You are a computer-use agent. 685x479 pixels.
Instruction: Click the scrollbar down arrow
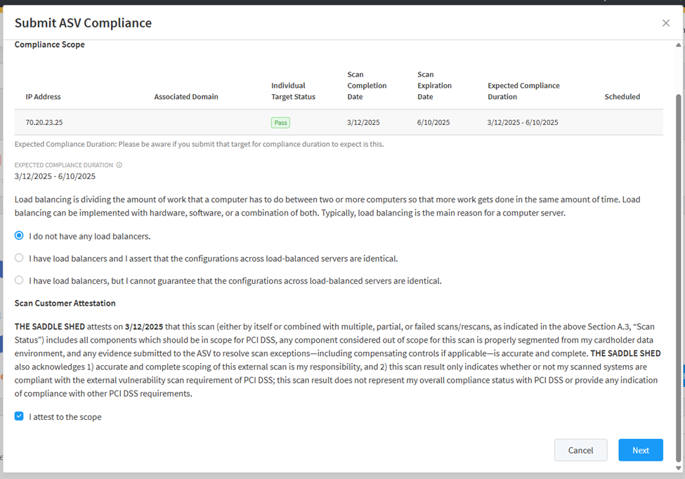(x=678, y=468)
